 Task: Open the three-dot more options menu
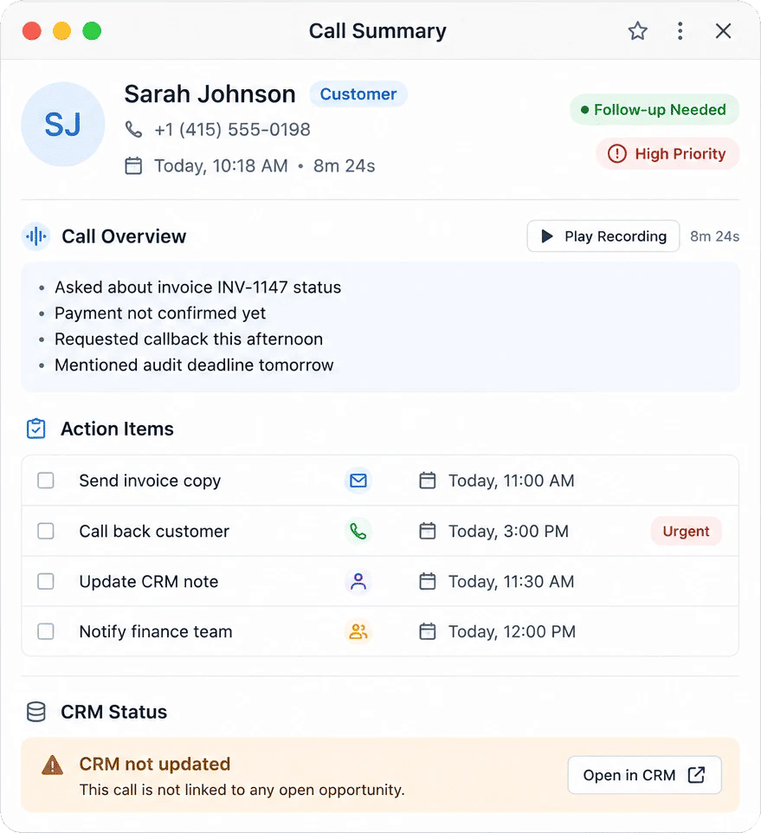(680, 31)
